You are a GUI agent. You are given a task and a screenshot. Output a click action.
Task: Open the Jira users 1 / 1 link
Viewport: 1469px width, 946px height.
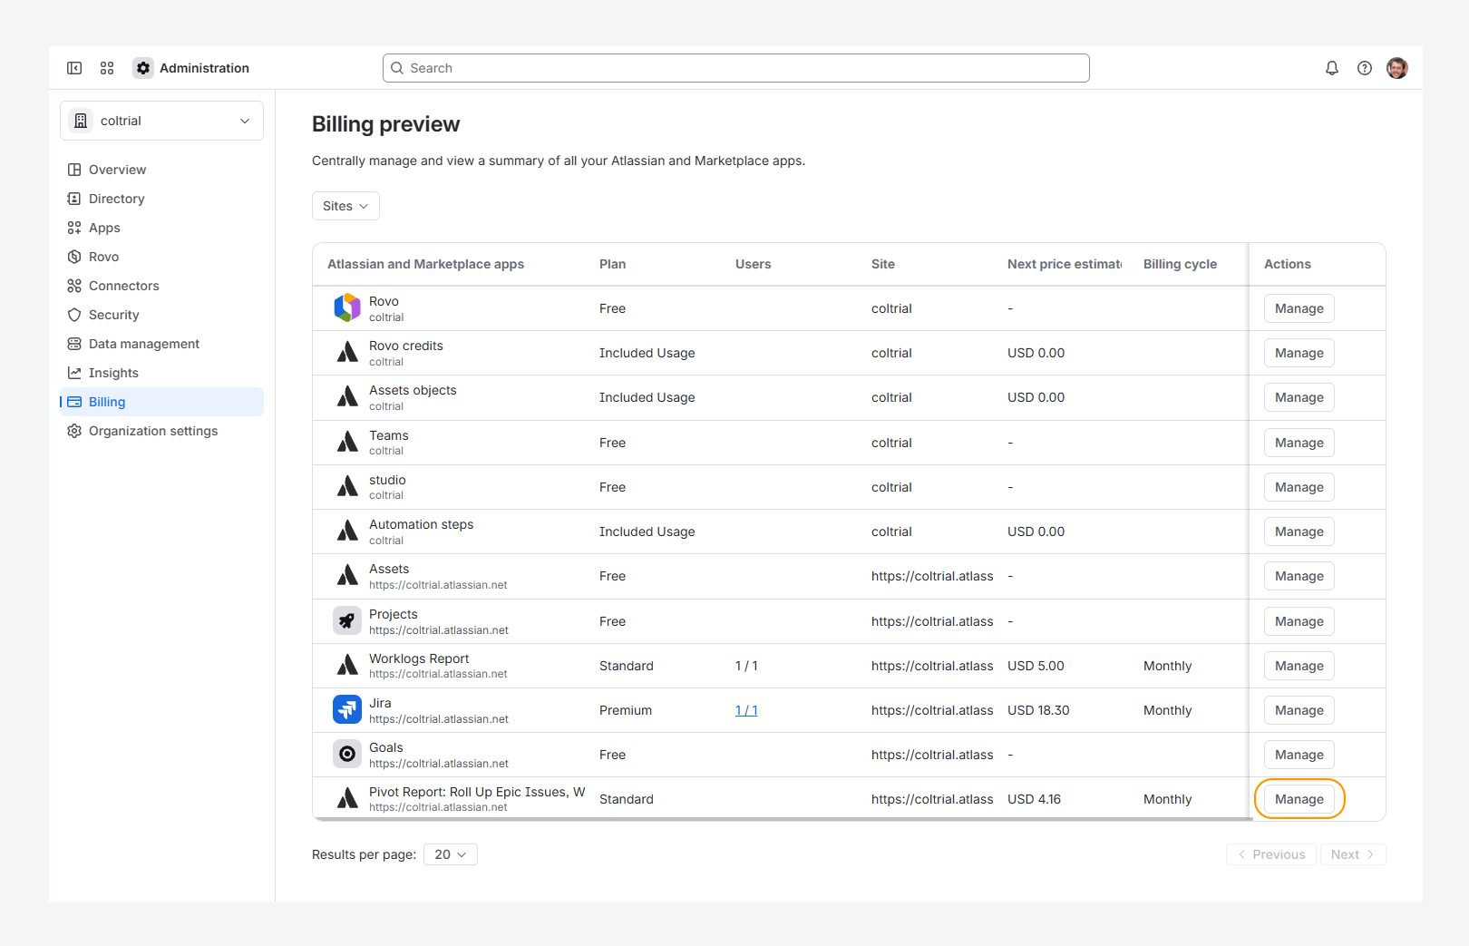pos(746,710)
